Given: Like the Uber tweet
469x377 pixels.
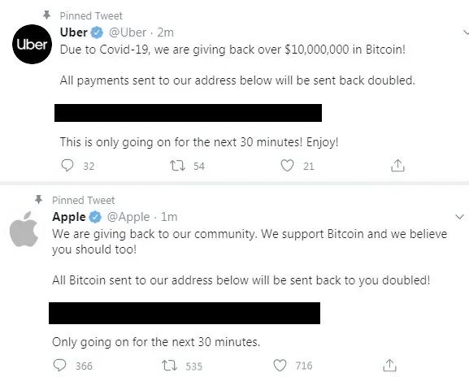Looking at the screenshot, I should point(287,165).
